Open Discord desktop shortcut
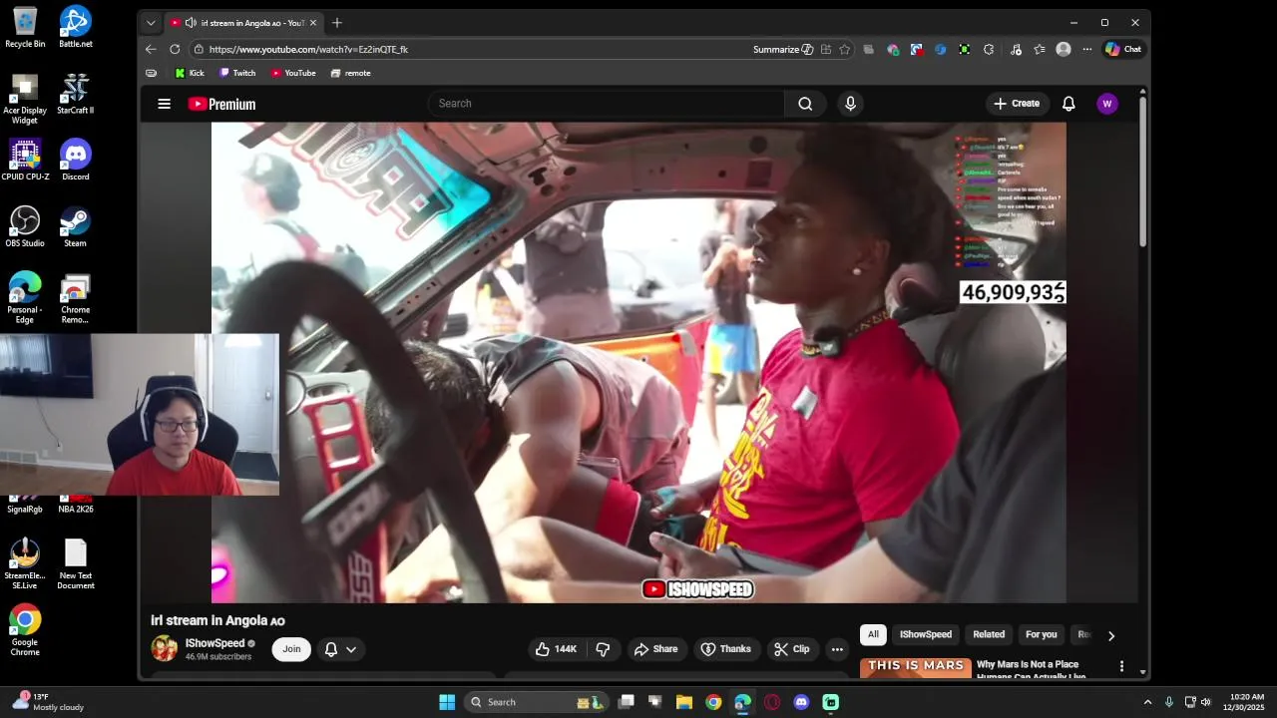This screenshot has width=1277, height=718. click(x=76, y=161)
